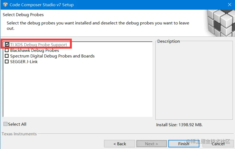
Task: Click the 'Select Debug Probes' heading
Action: pos(23,15)
